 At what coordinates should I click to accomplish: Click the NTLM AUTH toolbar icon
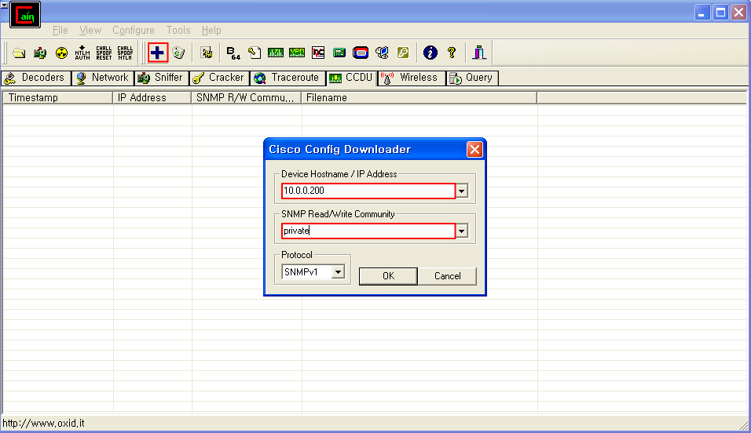[x=82, y=53]
